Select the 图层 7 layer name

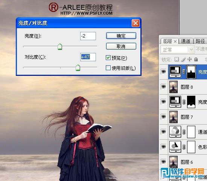click(x=187, y=117)
